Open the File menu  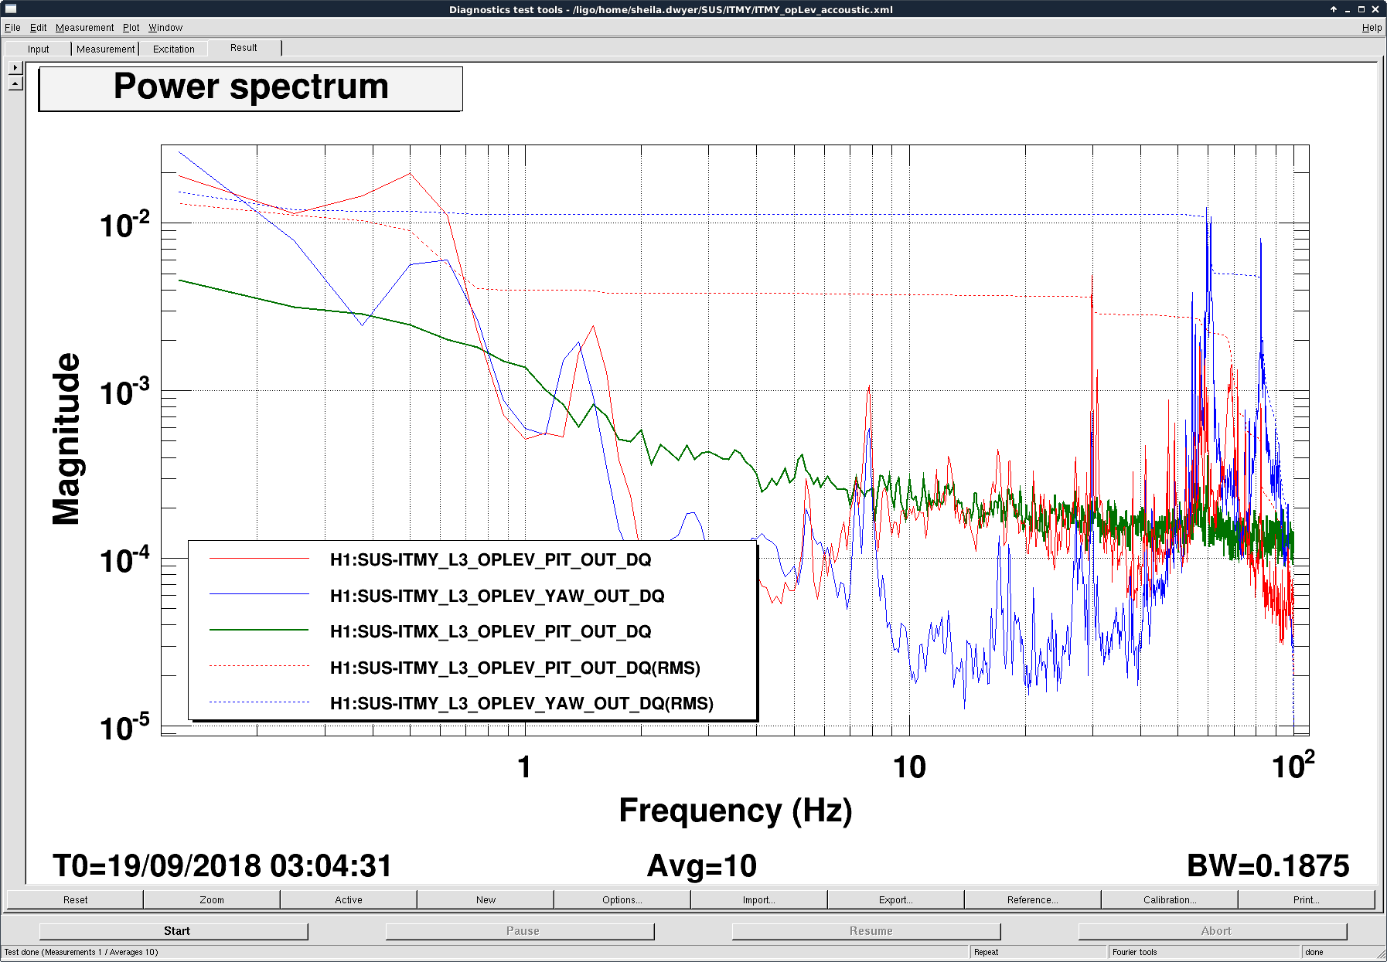(12, 28)
